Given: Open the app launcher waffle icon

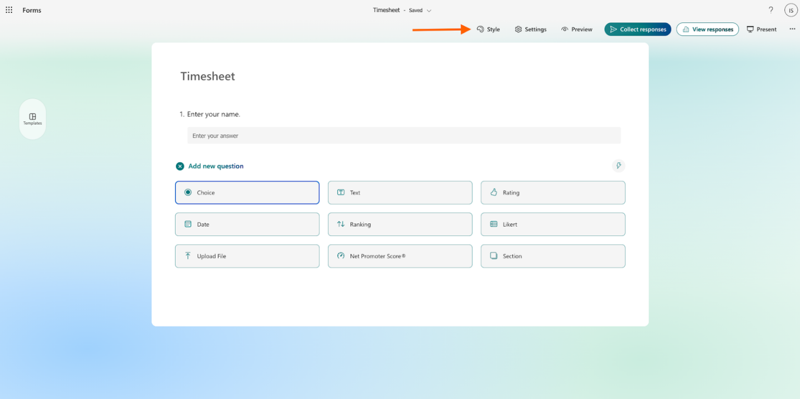Looking at the screenshot, I should click(8, 9).
